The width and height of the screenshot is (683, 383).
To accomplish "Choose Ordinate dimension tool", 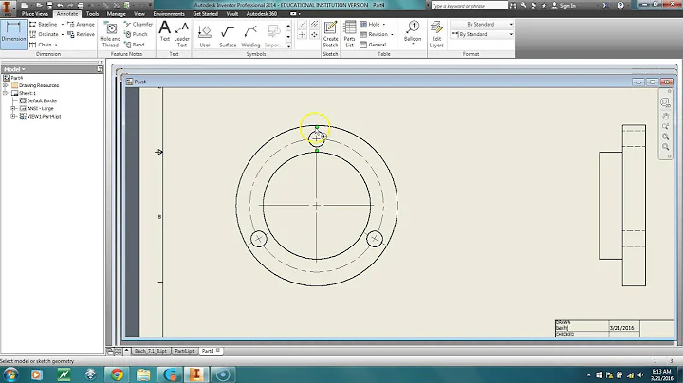I will tap(44, 34).
